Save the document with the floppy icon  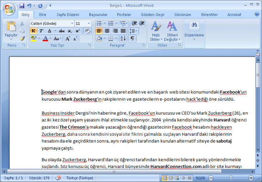pos(22,6)
